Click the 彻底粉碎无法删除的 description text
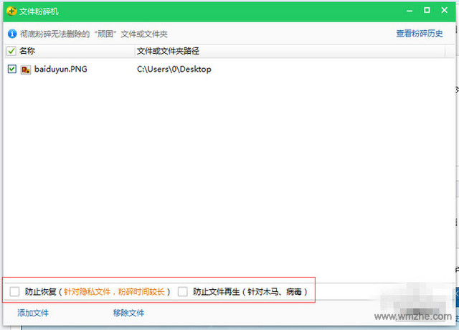 94,34
